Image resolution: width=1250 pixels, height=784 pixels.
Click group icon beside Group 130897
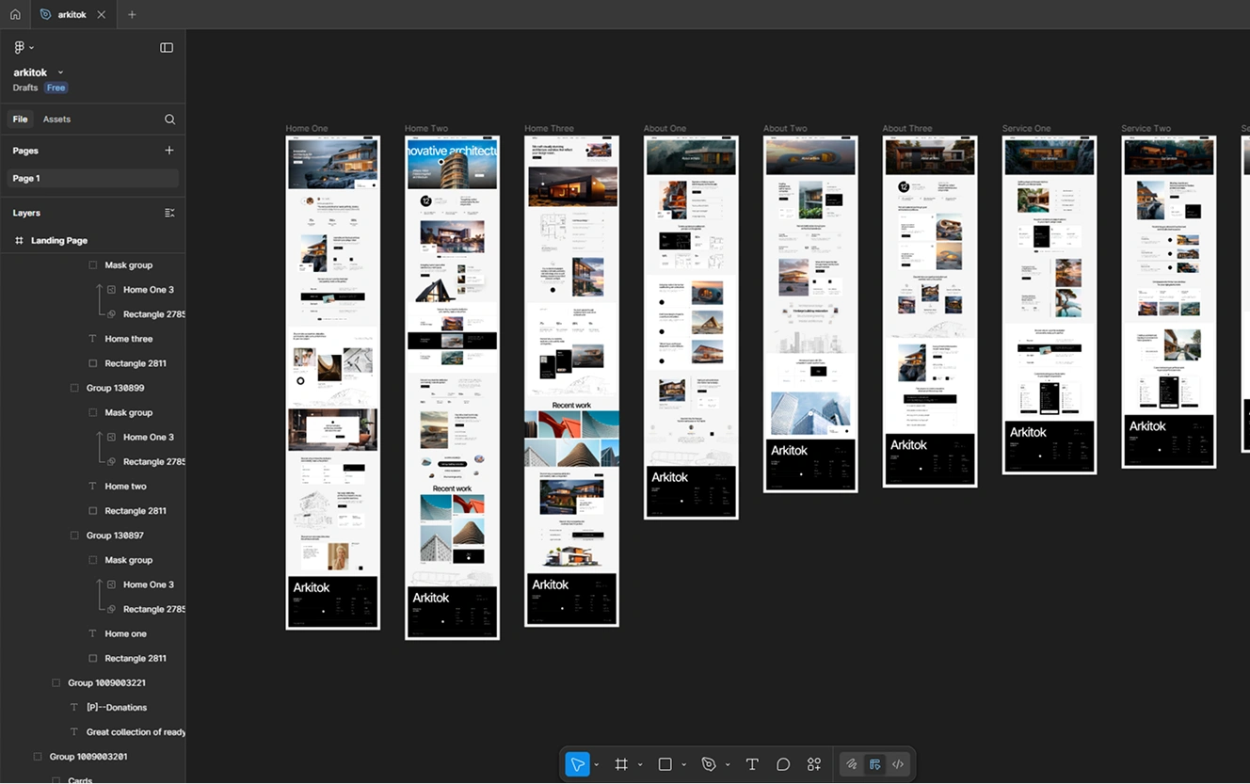(74, 536)
